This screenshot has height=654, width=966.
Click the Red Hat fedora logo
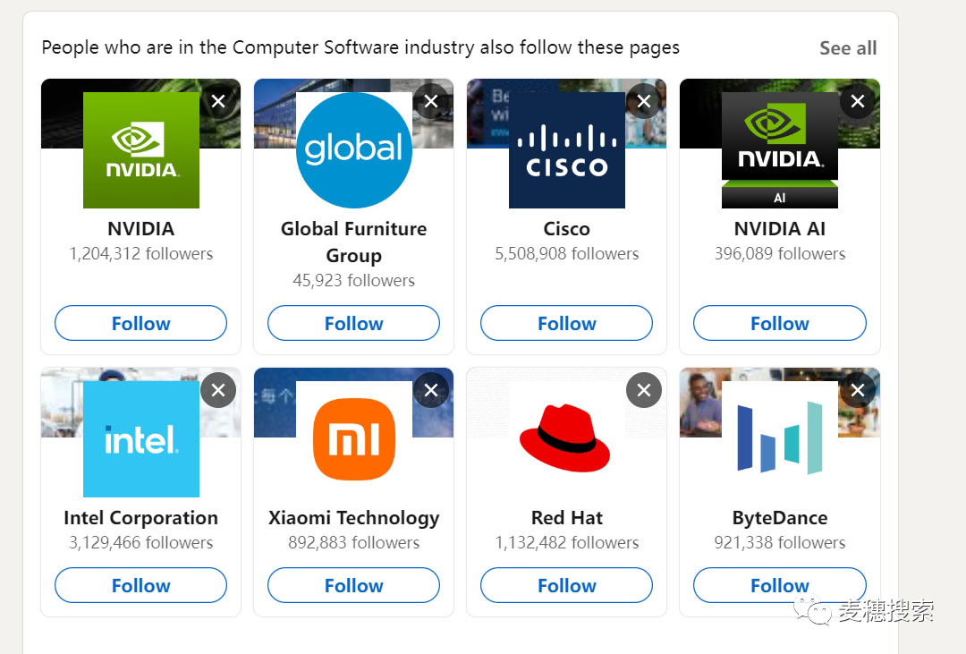(567, 439)
